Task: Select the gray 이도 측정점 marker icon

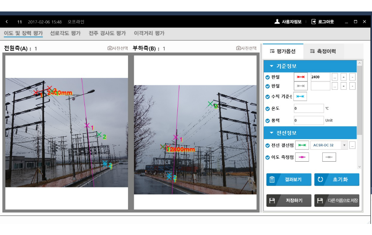Action: pyautogui.click(x=329, y=157)
